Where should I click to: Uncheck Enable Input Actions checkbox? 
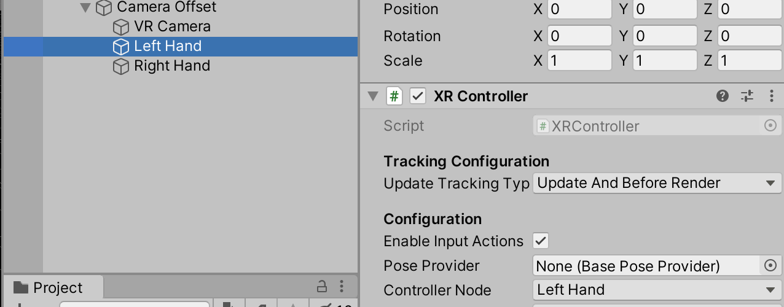541,241
